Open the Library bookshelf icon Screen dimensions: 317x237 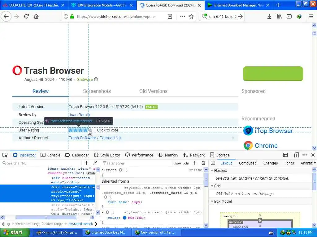279,16
